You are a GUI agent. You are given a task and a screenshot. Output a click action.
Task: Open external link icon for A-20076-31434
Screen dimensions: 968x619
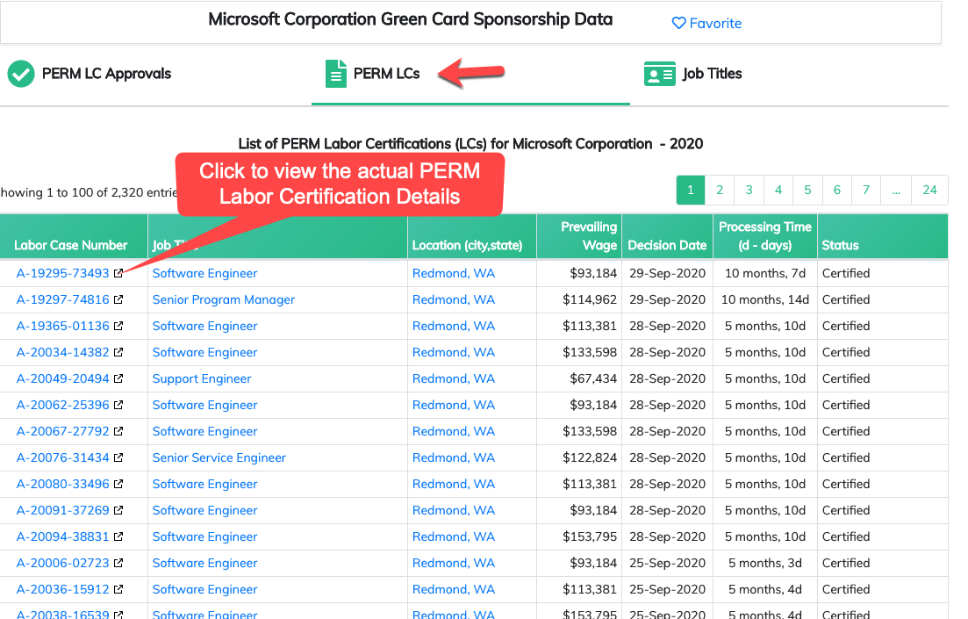pyautogui.click(x=118, y=457)
